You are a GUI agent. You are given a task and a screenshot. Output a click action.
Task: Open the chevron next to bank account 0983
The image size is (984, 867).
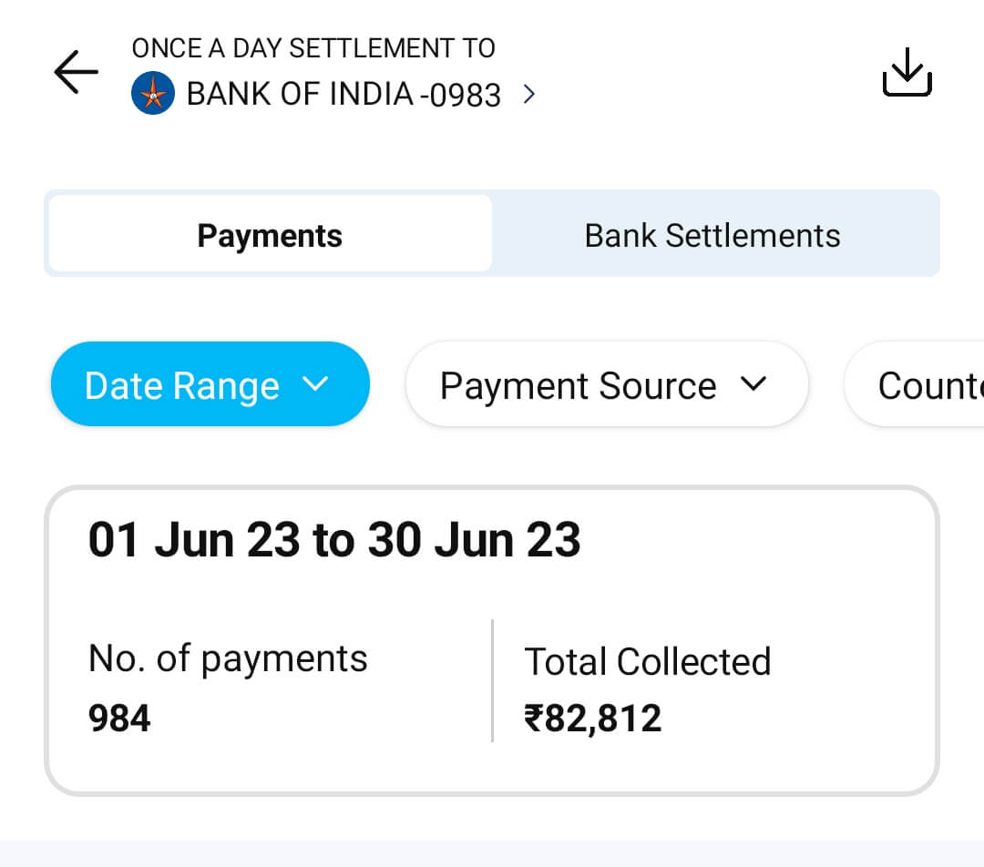(x=529, y=94)
